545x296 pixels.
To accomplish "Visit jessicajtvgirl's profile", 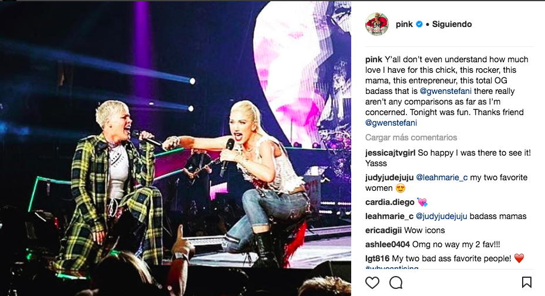I will pos(391,153).
